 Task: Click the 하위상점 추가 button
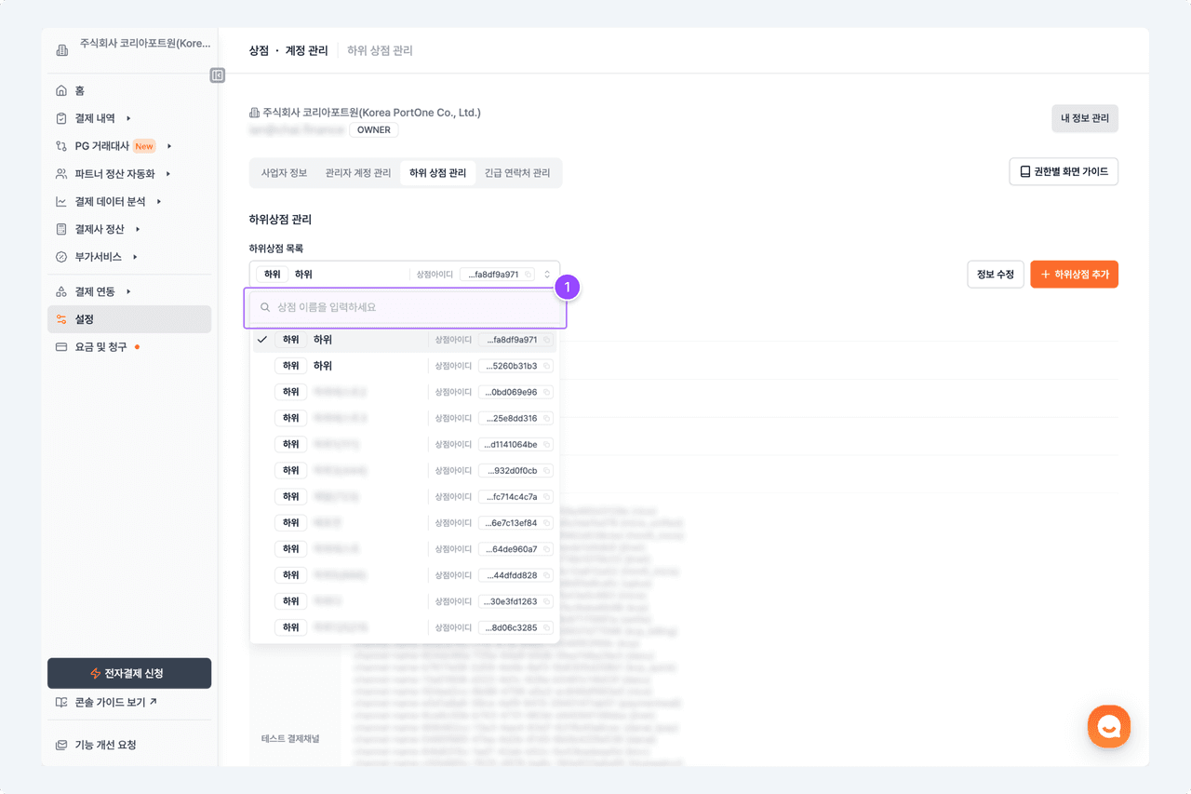[1074, 275]
